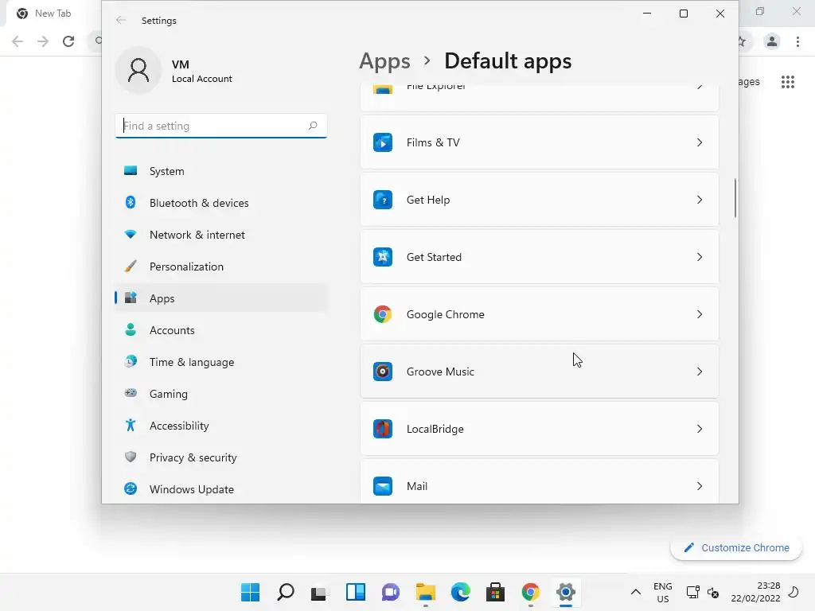The width and height of the screenshot is (815, 611).
Task: Click the default apps list scrollbar
Action: [735, 198]
